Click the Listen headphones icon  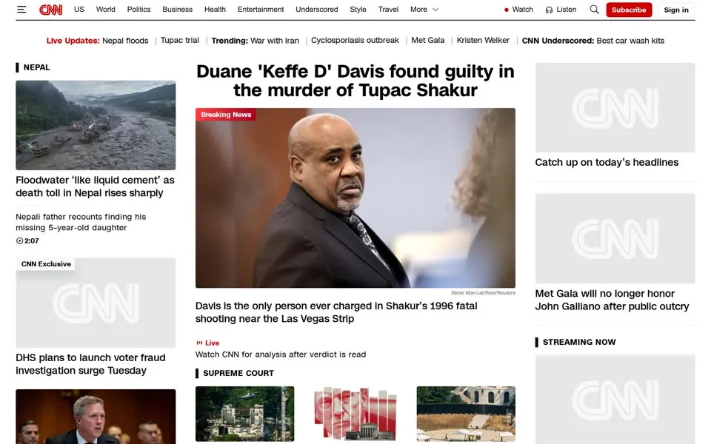549,10
